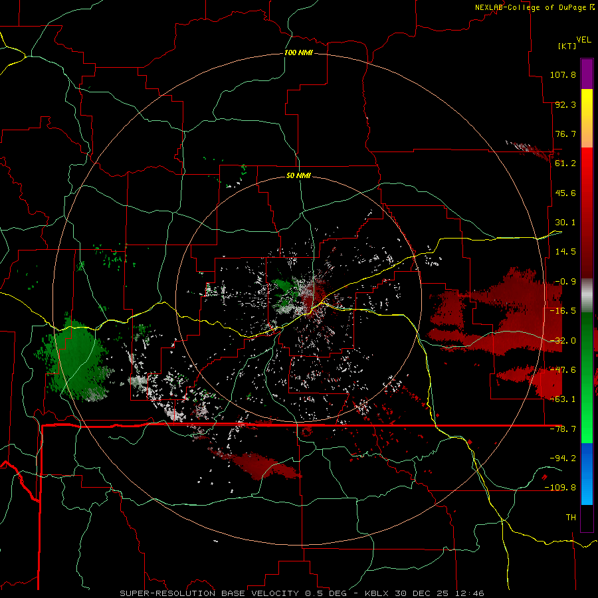The image size is (598, 598).
Task: Click the 92.3 value on velocity scale
Action: (x=565, y=104)
